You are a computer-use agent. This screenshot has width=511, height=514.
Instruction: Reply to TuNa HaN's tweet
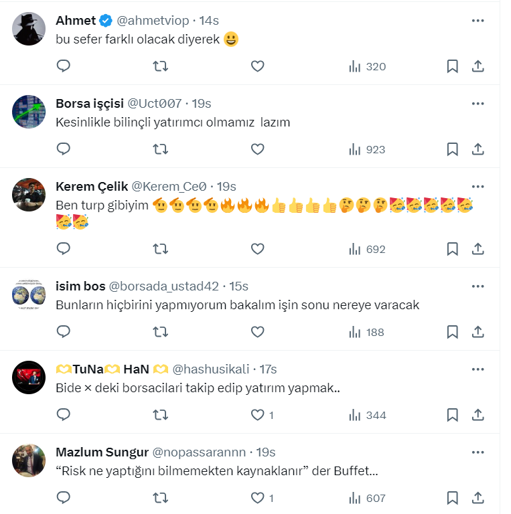[x=64, y=415]
